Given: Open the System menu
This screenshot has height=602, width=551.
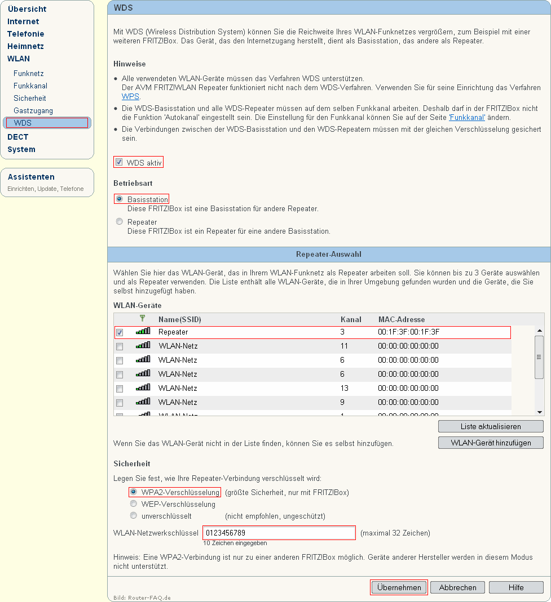Looking at the screenshot, I should coord(21,149).
